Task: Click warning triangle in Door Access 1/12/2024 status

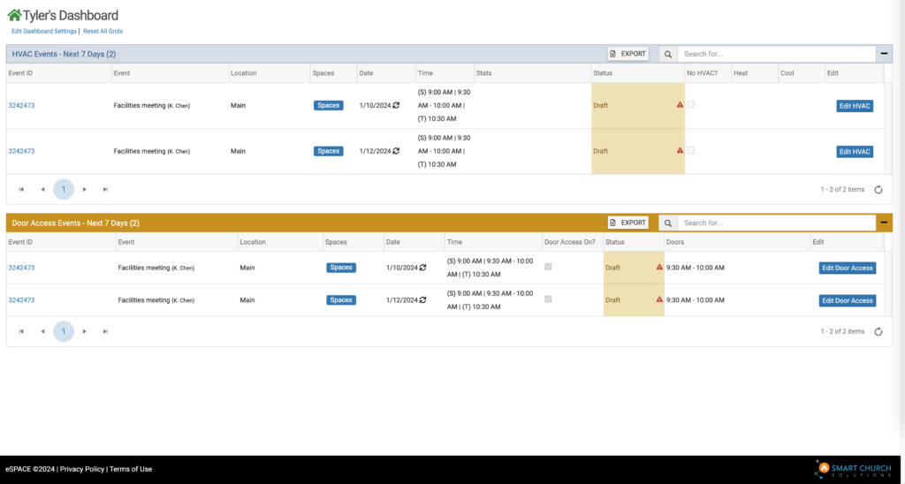Action: (659, 299)
